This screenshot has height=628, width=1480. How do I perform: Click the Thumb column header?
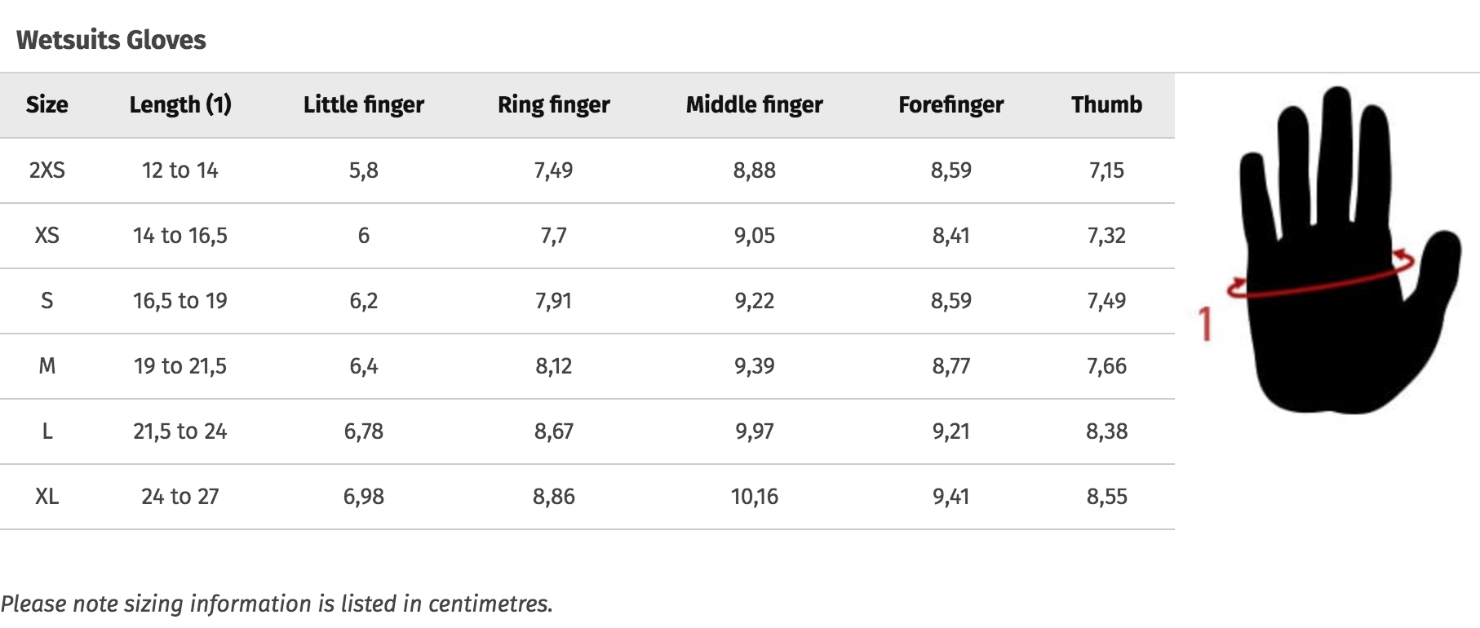[1106, 105]
